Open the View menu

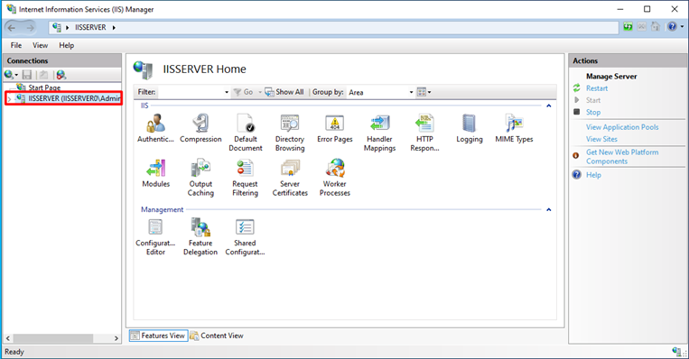pos(40,45)
